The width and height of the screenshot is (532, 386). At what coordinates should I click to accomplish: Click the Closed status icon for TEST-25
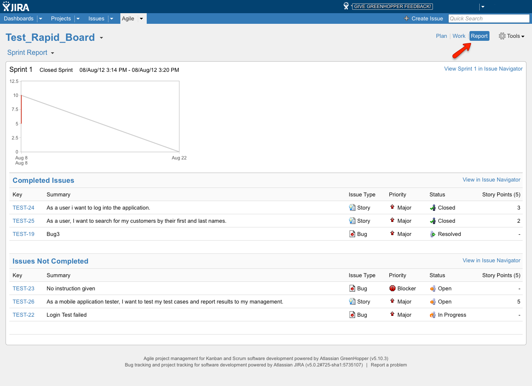tap(433, 221)
